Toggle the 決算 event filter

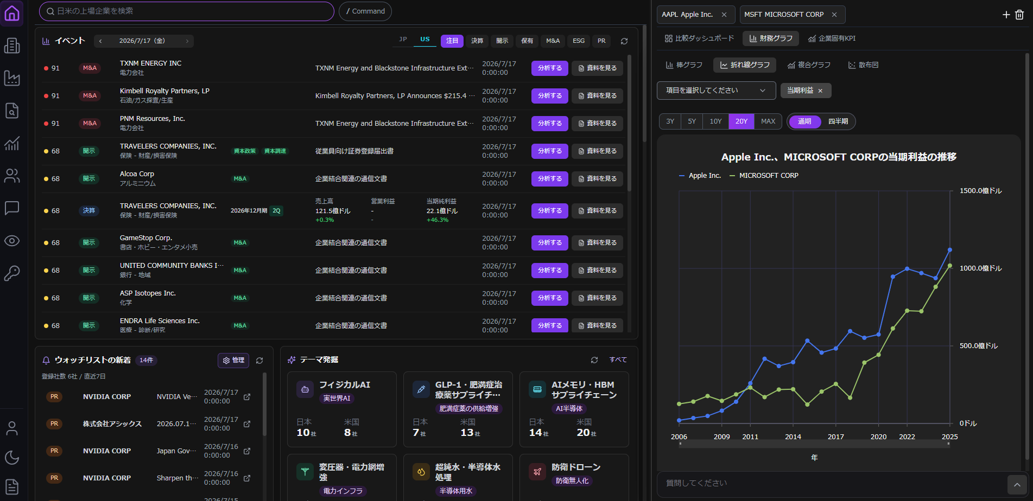477,41
